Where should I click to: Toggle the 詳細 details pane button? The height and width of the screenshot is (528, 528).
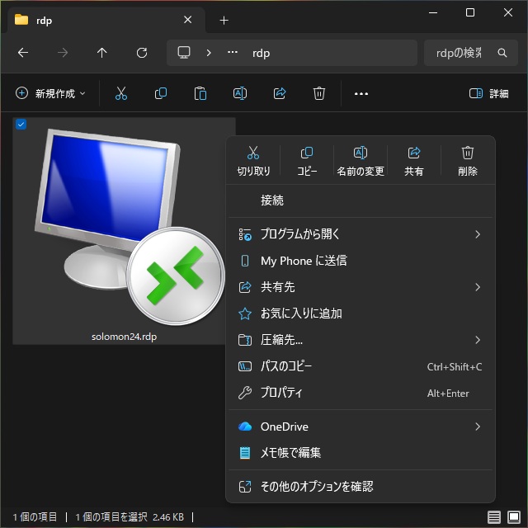488,94
